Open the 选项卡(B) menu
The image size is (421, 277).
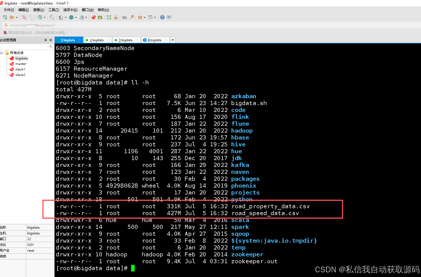point(70,10)
